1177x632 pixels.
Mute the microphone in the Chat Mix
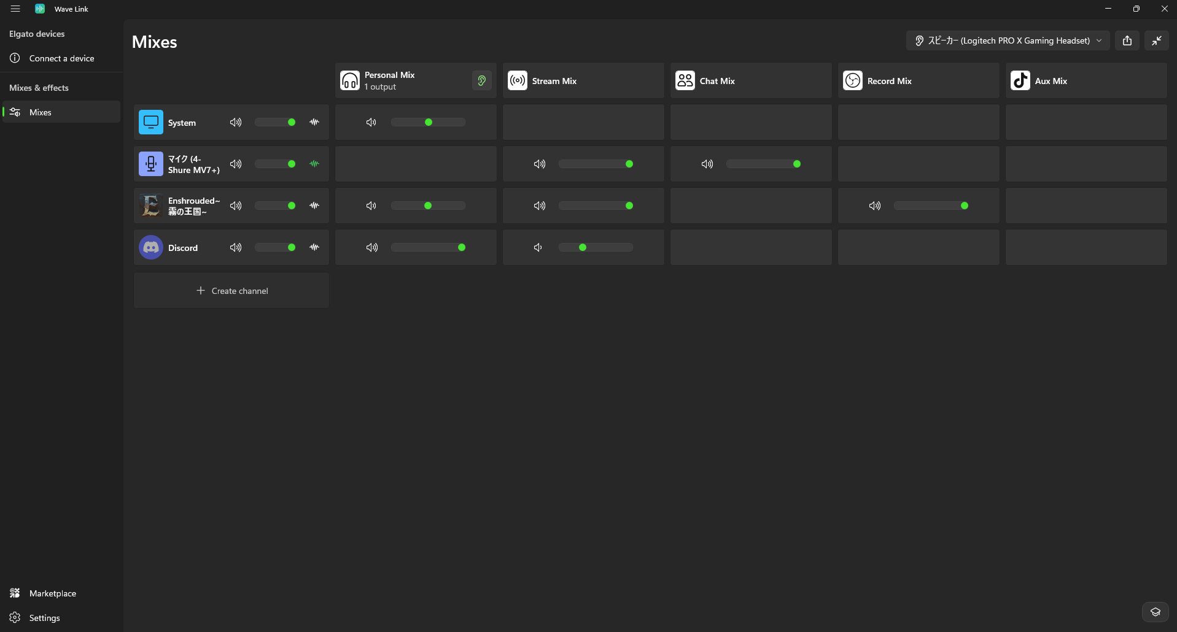[707, 164]
